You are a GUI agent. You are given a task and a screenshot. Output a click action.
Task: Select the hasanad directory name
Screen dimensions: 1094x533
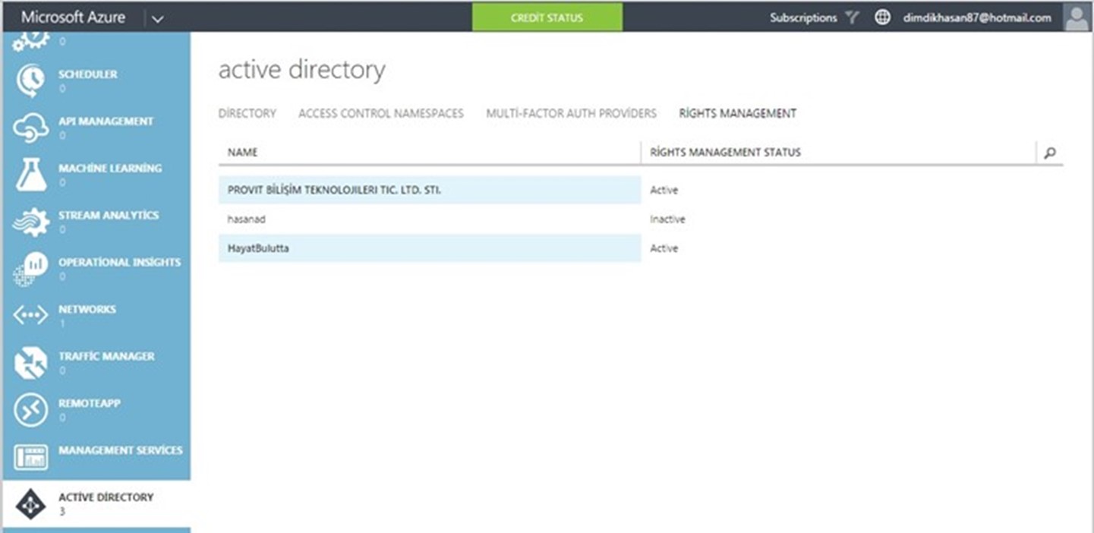(x=247, y=219)
